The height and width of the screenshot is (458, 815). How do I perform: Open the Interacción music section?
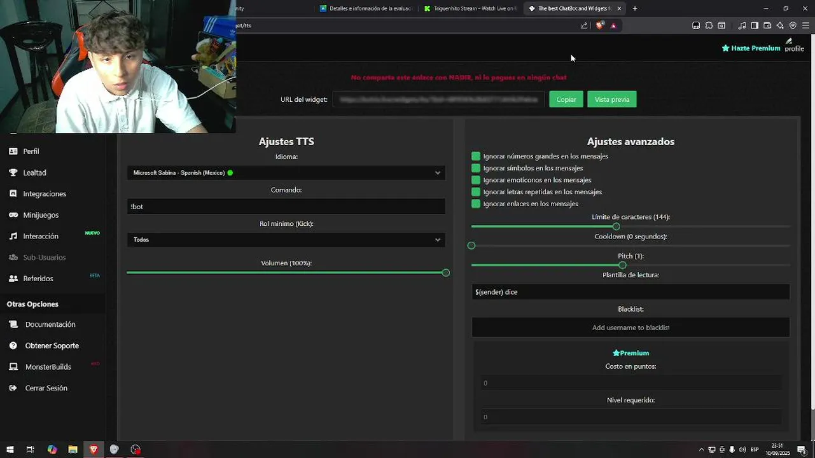point(40,236)
